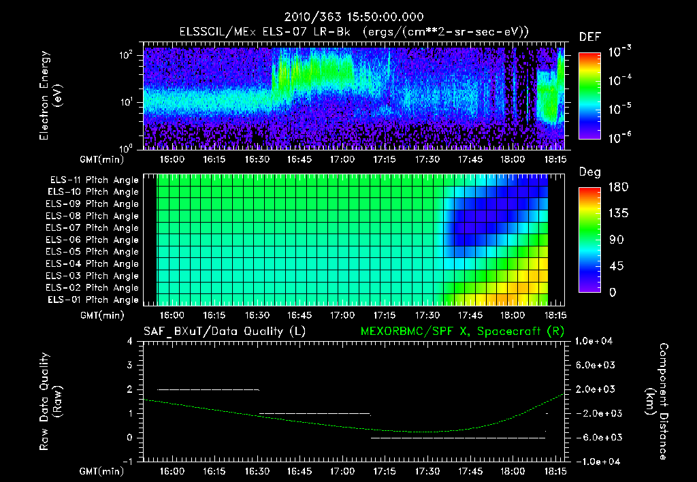This screenshot has height=482, width=697.
Task: Click the green MEXORBMC/SPF X, Spacecraft (R) legend
Action: pyautogui.click(x=462, y=332)
